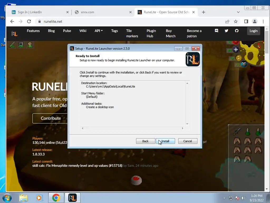Click the scroll-up arrow in the setup summary box
This screenshot has width=270, height=203.
tap(187, 83)
